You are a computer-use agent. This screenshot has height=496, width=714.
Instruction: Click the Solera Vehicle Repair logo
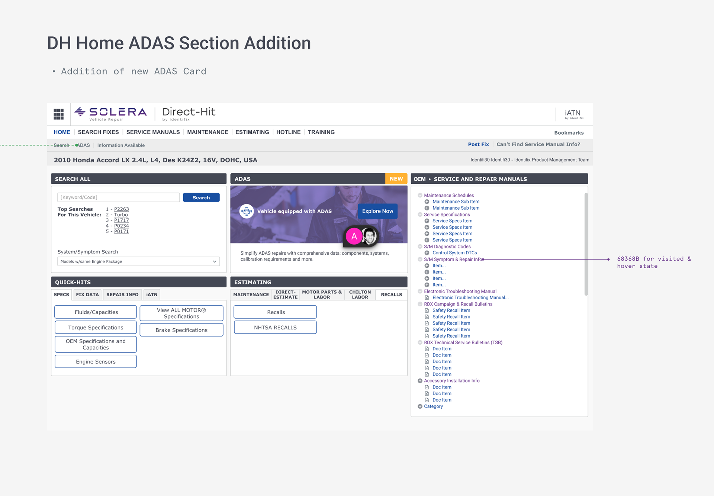110,114
